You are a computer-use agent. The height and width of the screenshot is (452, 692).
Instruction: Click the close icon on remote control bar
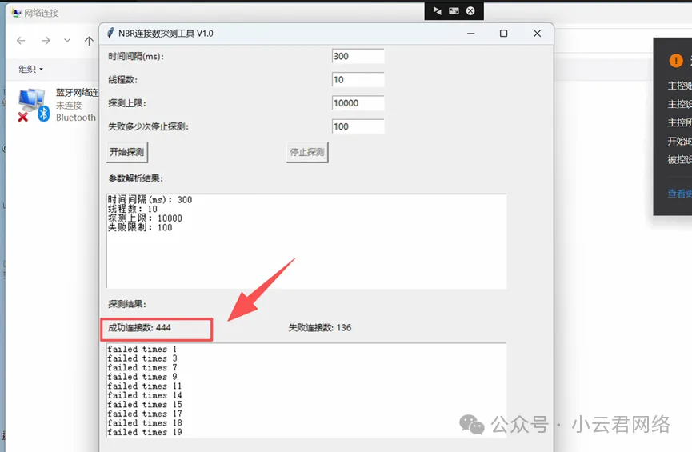pos(470,10)
